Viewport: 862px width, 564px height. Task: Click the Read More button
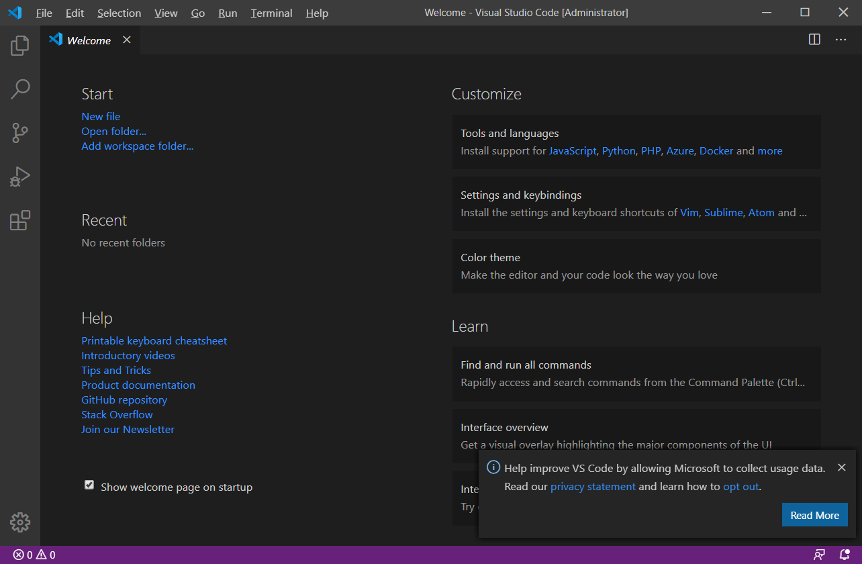(814, 515)
